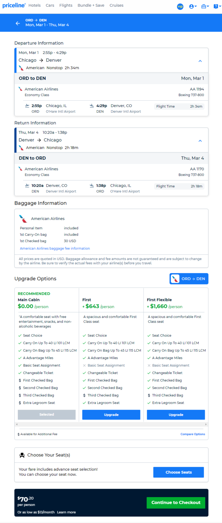
Task: Click flight number AA 1194
Action: 197,89
